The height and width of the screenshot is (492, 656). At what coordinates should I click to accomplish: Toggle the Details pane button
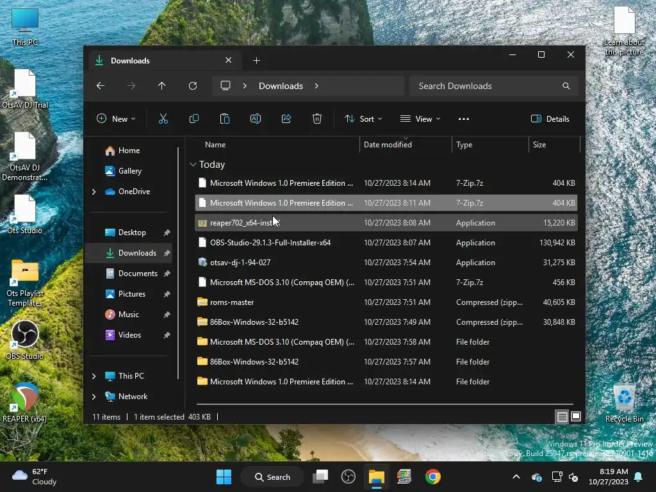tap(550, 119)
